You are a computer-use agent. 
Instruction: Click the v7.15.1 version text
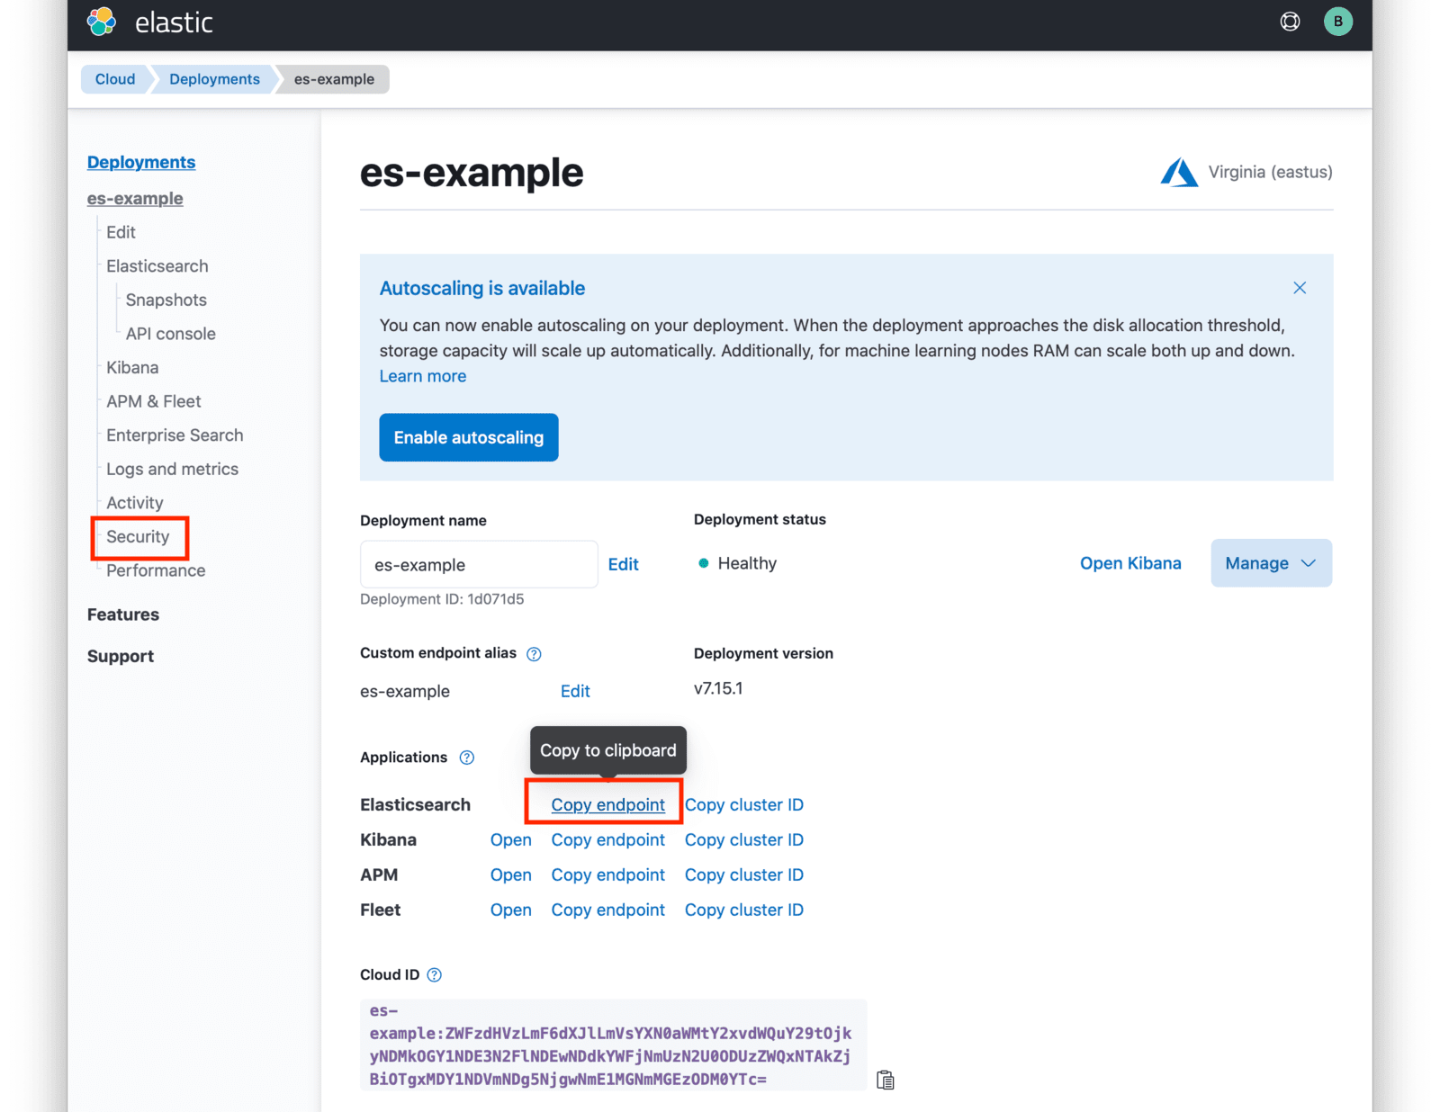click(718, 689)
